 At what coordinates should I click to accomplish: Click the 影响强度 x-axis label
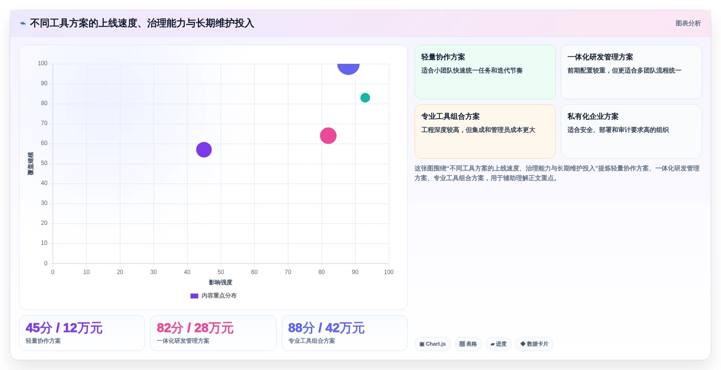221,282
